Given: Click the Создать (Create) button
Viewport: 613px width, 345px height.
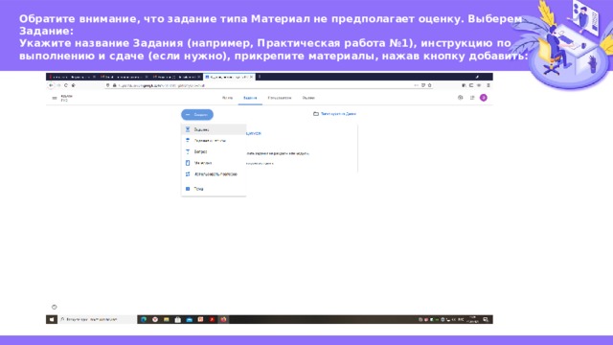Looking at the screenshot, I should coord(197,115).
